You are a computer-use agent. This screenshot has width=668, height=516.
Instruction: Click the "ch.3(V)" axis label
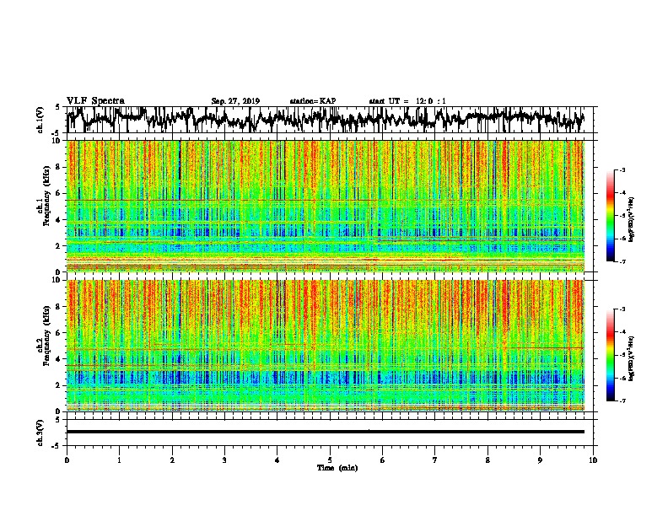pyautogui.click(x=40, y=433)
